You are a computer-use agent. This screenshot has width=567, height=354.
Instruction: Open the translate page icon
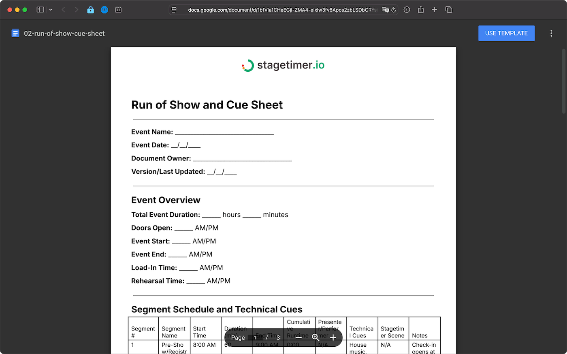(385, 9)
